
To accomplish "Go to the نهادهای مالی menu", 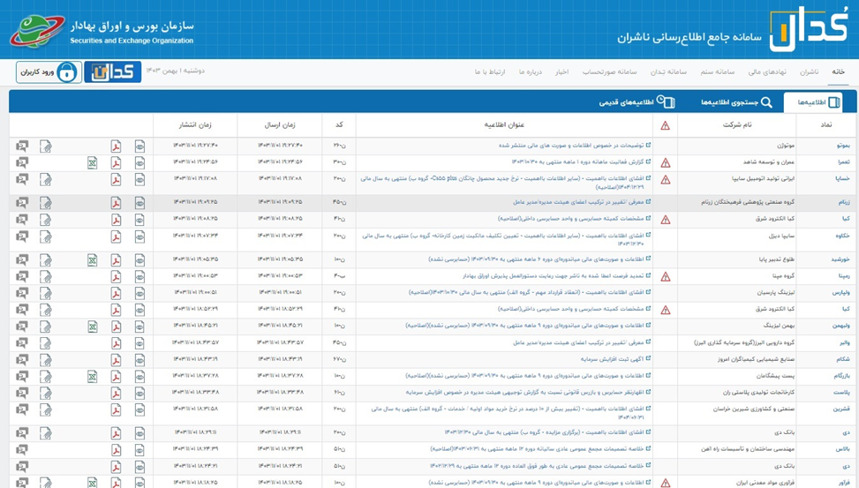I will point(767,72).
